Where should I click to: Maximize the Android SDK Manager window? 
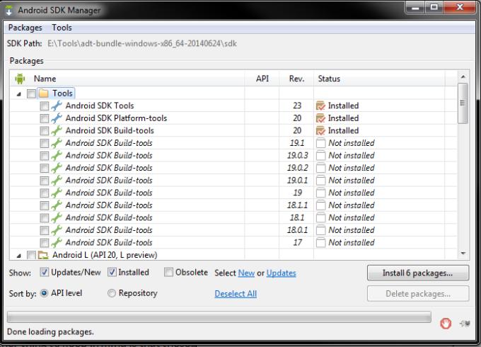pyautogui.click(x=434, y=8)
